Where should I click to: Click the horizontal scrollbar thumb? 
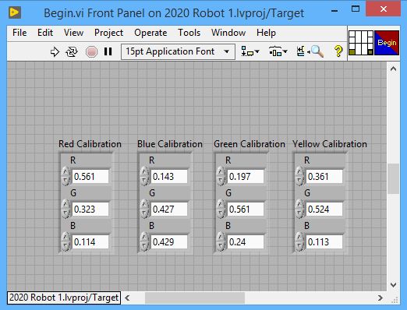tap(195, 298)
